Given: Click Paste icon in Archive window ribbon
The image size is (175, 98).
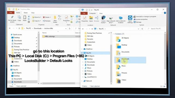Looking at the screenshot, I should pyautogui.click(x=25, y=19).
